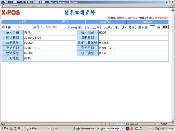Click the X-POS logo

point(11,13)
